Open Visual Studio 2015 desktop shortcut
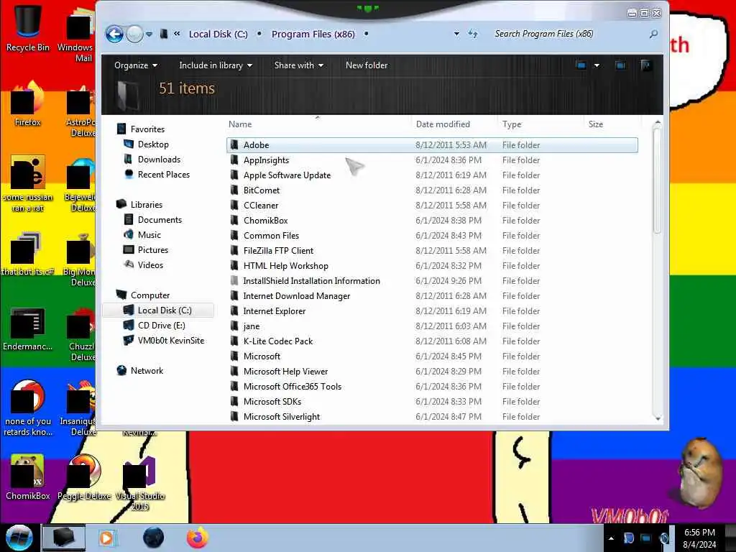The image size is (736, 552). (140, 484)
